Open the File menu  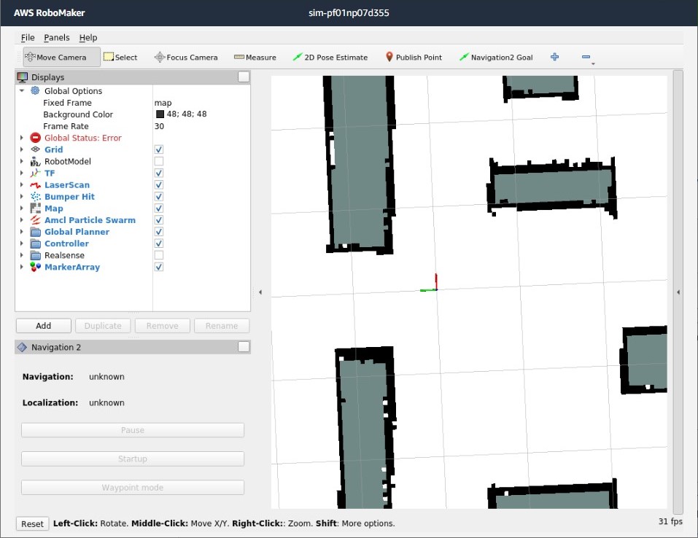28,38
